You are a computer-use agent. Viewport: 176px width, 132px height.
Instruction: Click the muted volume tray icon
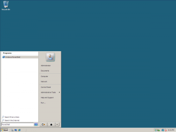[165, 130]
